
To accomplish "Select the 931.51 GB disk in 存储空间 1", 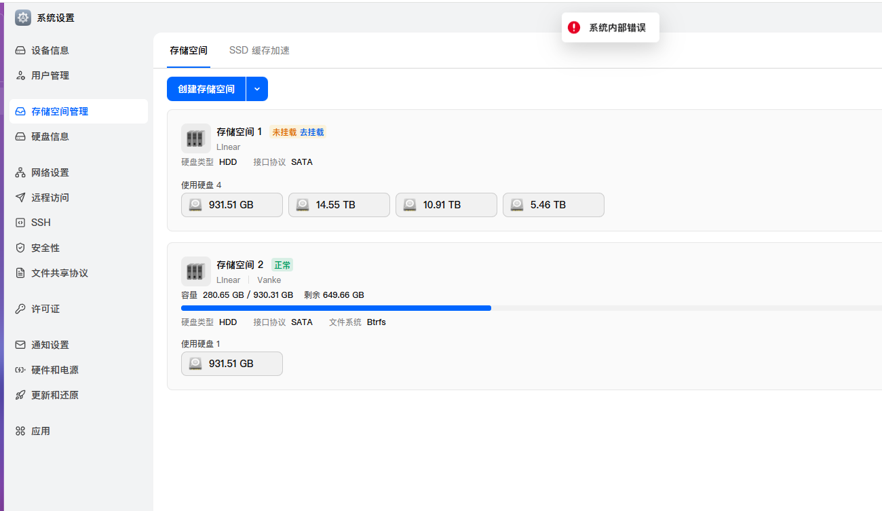I will point(232,205).
